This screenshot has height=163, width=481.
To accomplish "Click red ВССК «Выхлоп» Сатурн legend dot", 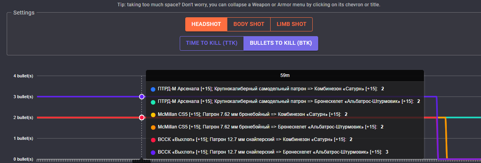I will click(153, 139).
